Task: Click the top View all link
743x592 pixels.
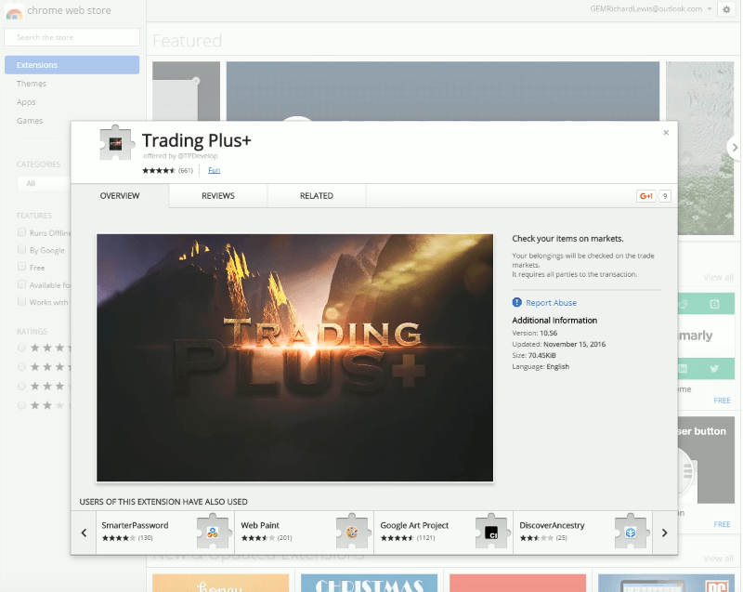Action: 718,277
